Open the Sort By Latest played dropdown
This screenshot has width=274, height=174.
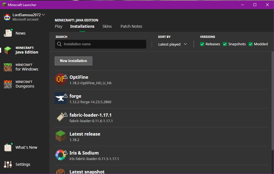(x=172, y=44)
